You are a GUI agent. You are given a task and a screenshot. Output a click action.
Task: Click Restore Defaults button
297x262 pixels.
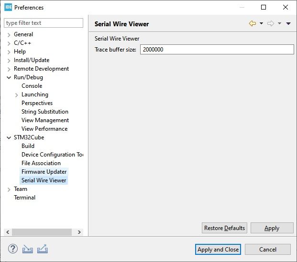point(224,228)
